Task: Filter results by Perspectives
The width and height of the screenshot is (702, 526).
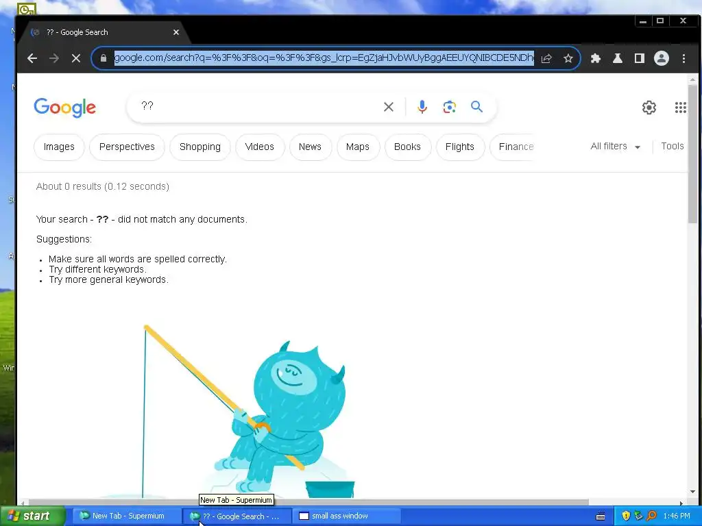Action: click(x=127, y=147)
